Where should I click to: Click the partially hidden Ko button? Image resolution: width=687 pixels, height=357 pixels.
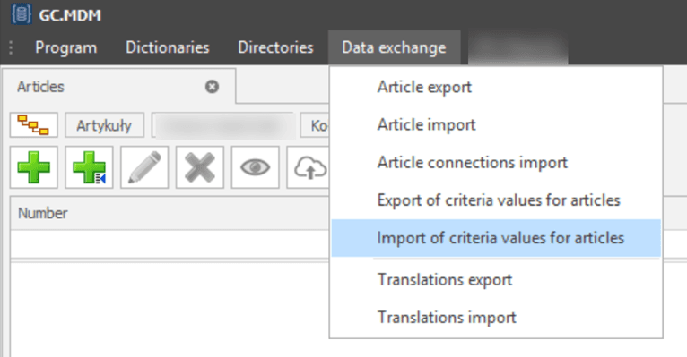coord(315,125)
